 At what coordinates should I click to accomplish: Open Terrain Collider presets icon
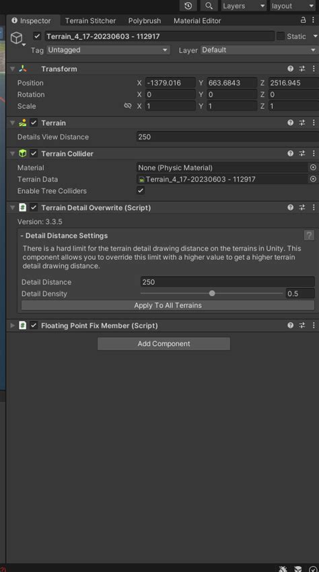pyautogui.click(x=302, y=153)
